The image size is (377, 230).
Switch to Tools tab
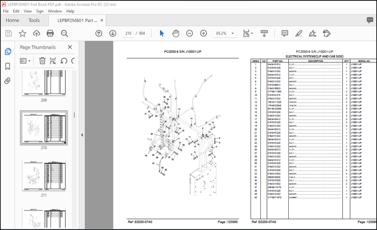coord(34,21)
